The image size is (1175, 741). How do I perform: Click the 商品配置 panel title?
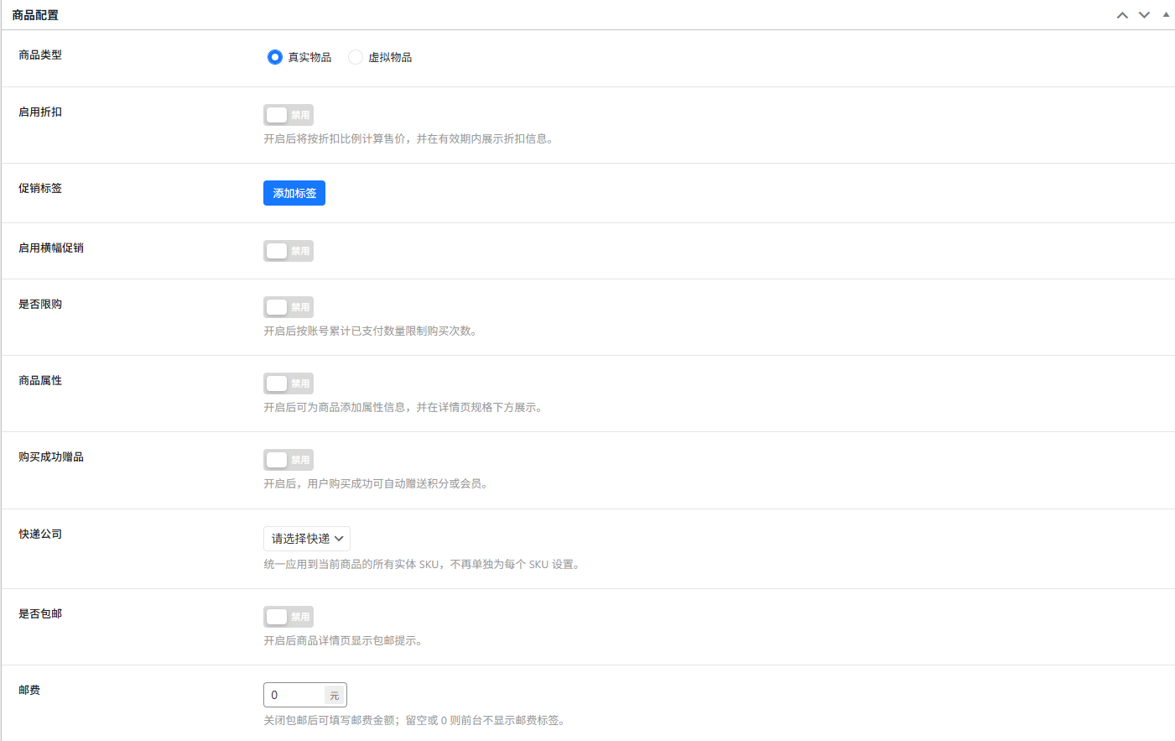[x=35, y=15]
